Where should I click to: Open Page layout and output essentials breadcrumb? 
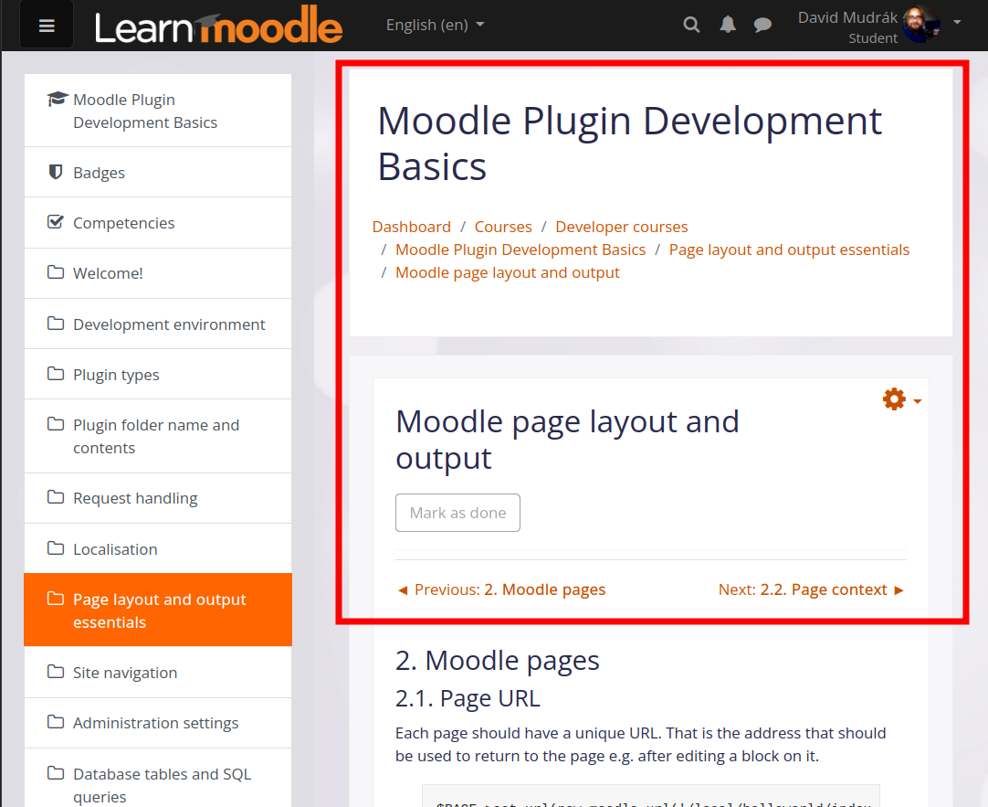789,250
